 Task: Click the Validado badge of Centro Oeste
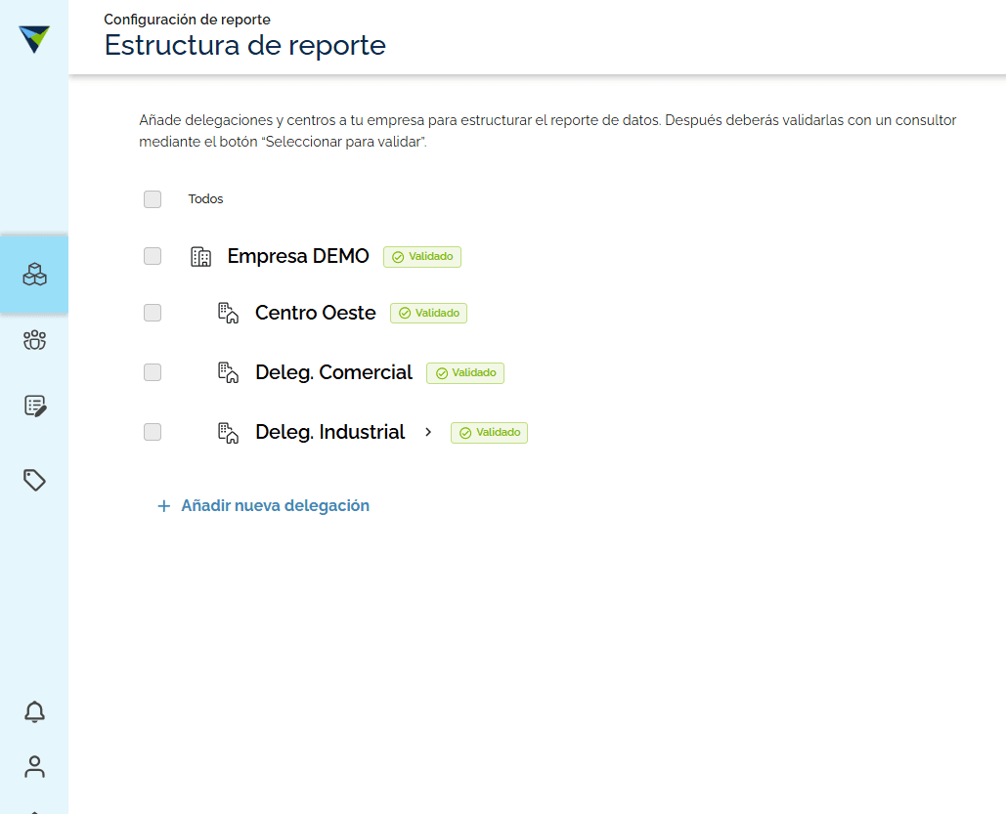pyautogui.click(x=428, y=313)
